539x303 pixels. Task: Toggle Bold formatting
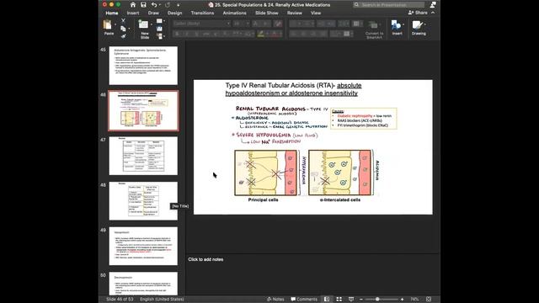point(177,34)
